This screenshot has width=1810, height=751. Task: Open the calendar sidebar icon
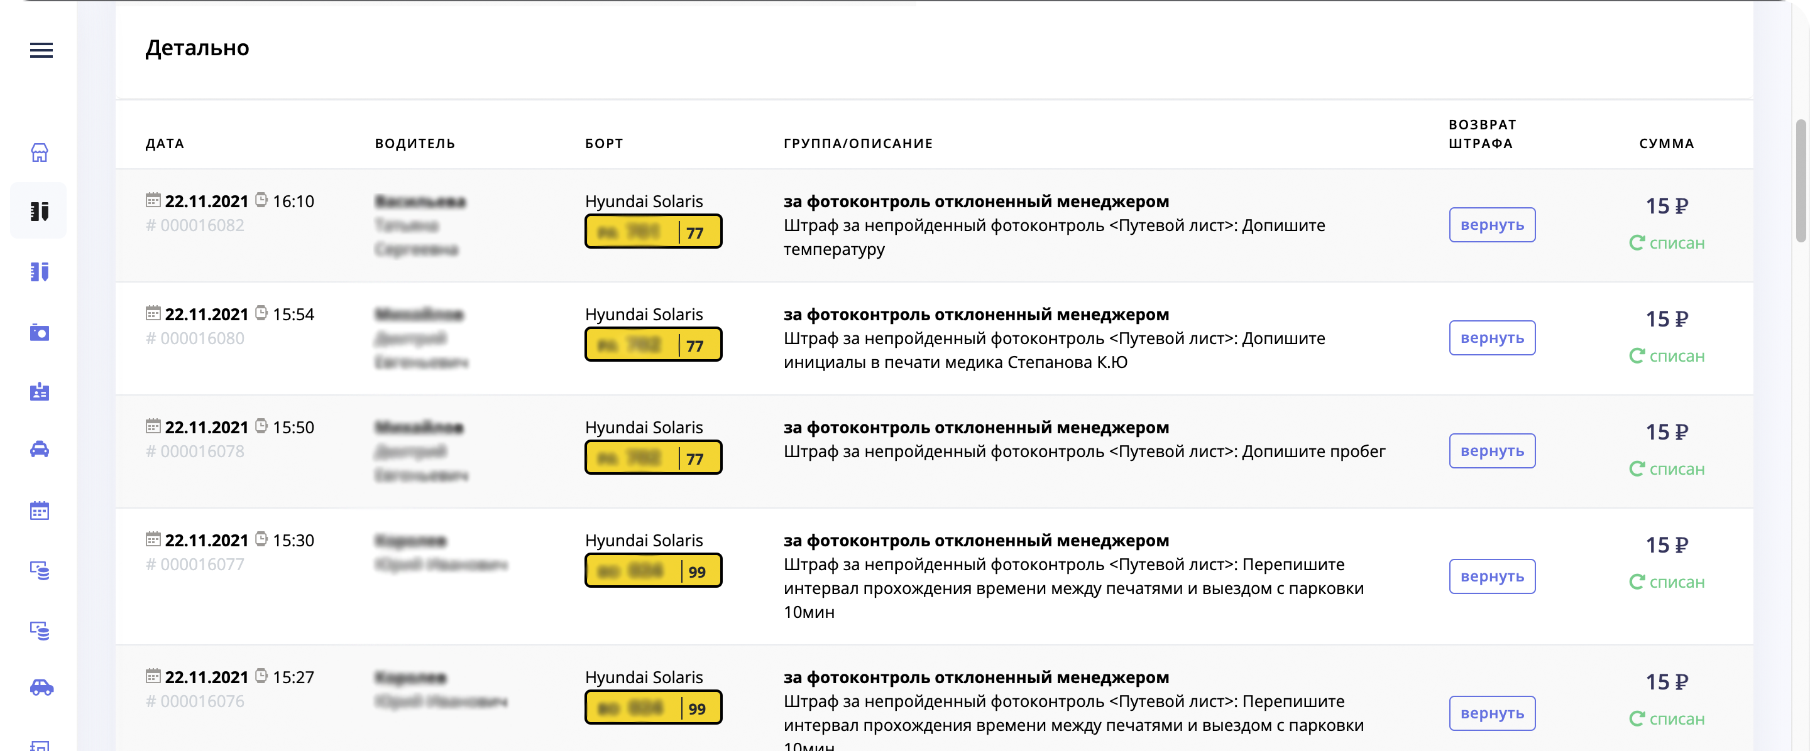[40, 511]
